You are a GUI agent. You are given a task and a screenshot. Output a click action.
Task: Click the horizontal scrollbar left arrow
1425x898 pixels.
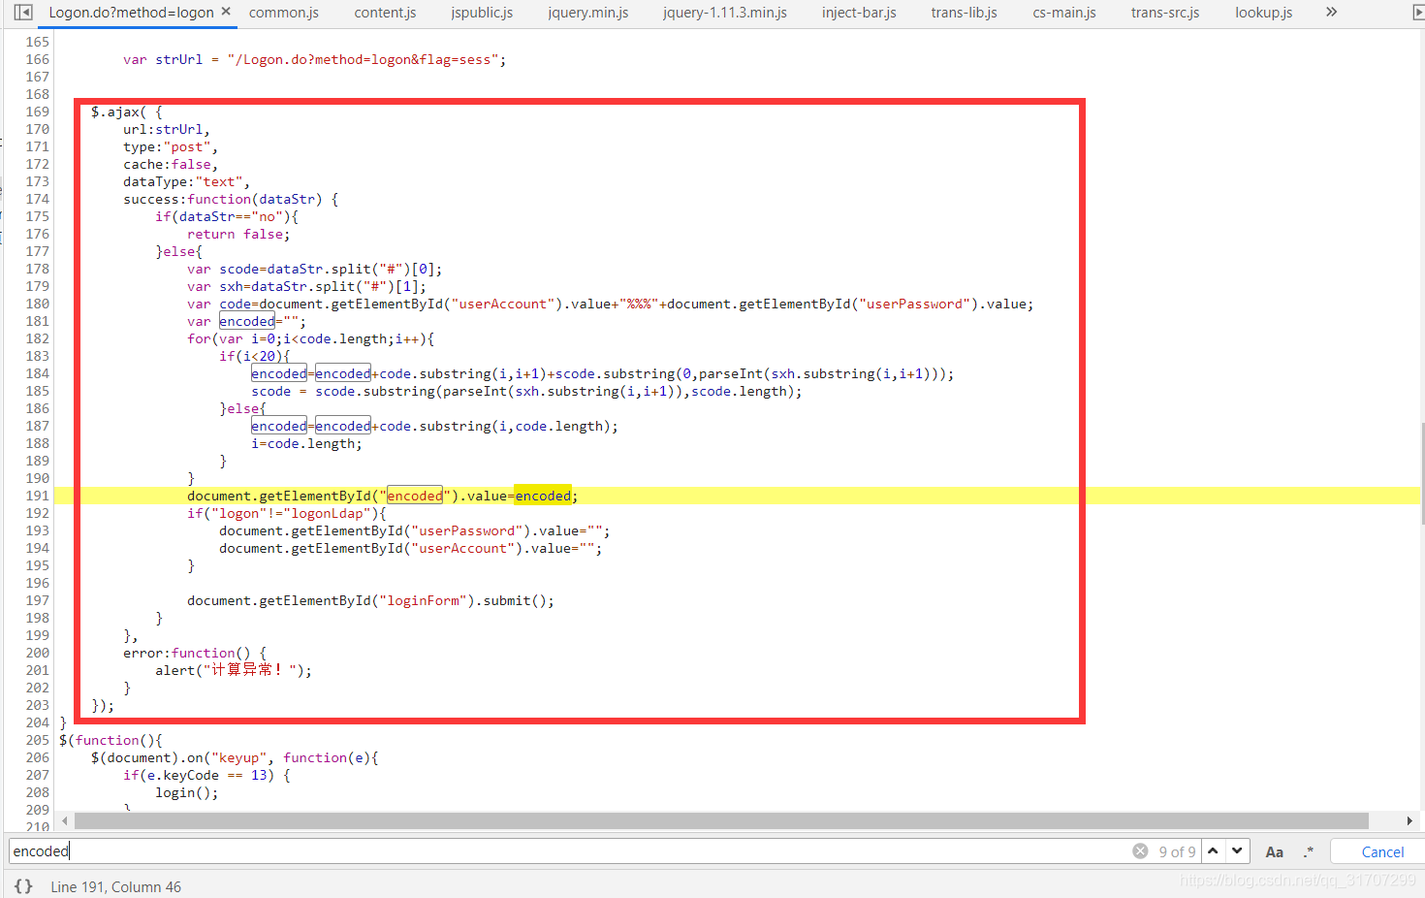pyautogui.click(x=65, y=821)
